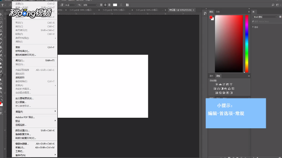Add a Brightness/Contrast adjustment
The width and height of the screenshot is (282, 158).
pyautogui.click(x=216, y=84)
